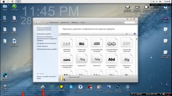The height and width of the screenshot is (96, 172).
Task: Select the DUB_STEP_ file on desktop
Action: 166,8
